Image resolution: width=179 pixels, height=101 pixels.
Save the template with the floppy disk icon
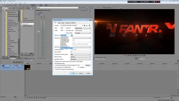click(84, 26)
